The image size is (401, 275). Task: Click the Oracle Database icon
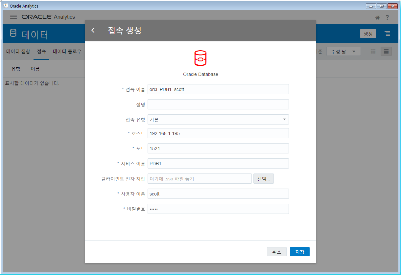[x=200, y=58]
